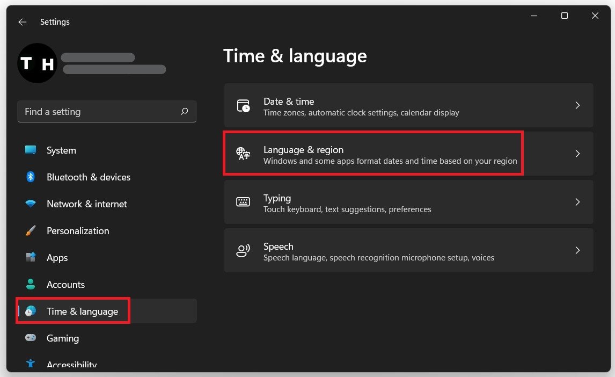Select the Typing keyboard icon
The height and width of the screenshot is (377, 615).
click(244, 202)
